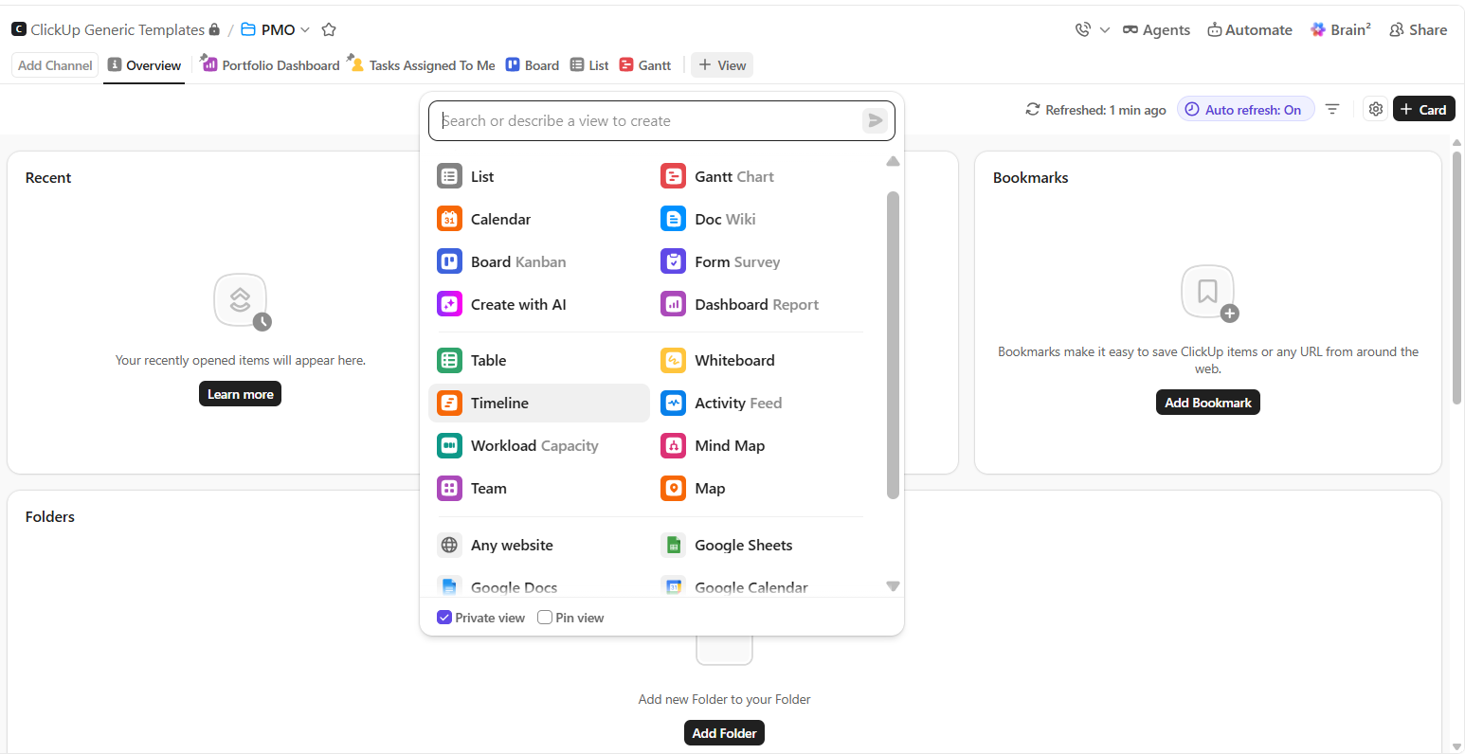The width and height of the screenshot is (1465, 754).
Task: Click ClickUp Generic Templates breadcrumb
Action: coord(117,29)
